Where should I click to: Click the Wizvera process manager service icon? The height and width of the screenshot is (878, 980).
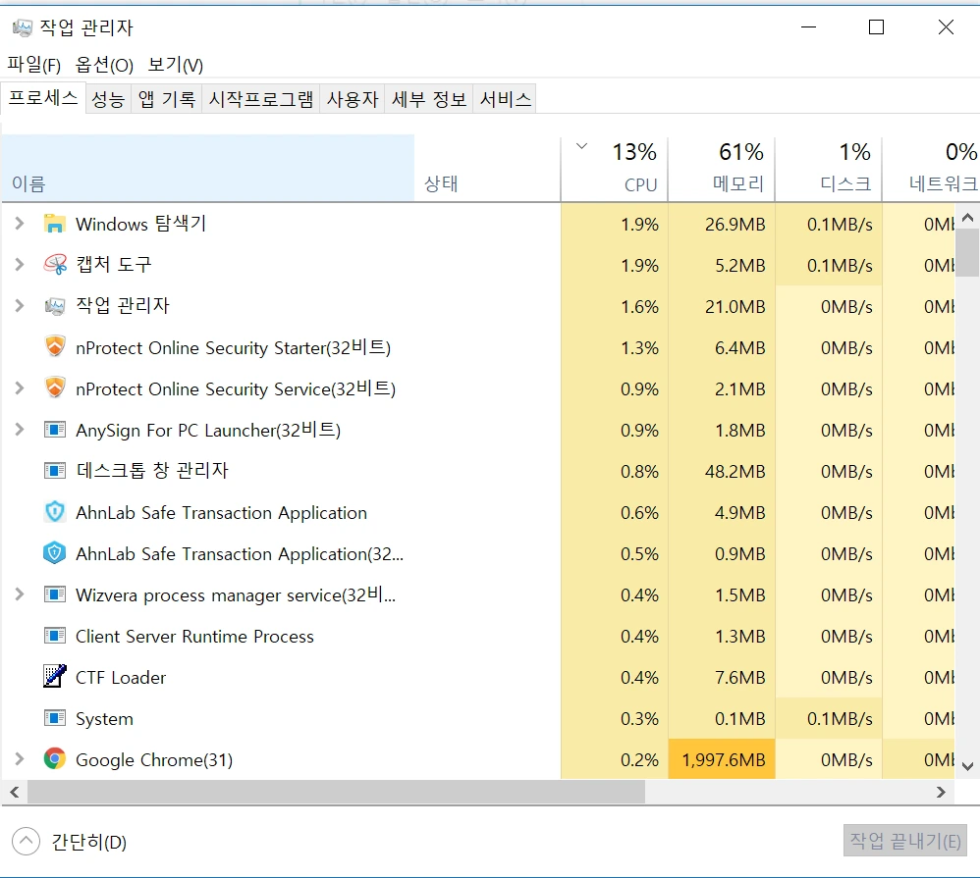55,594
